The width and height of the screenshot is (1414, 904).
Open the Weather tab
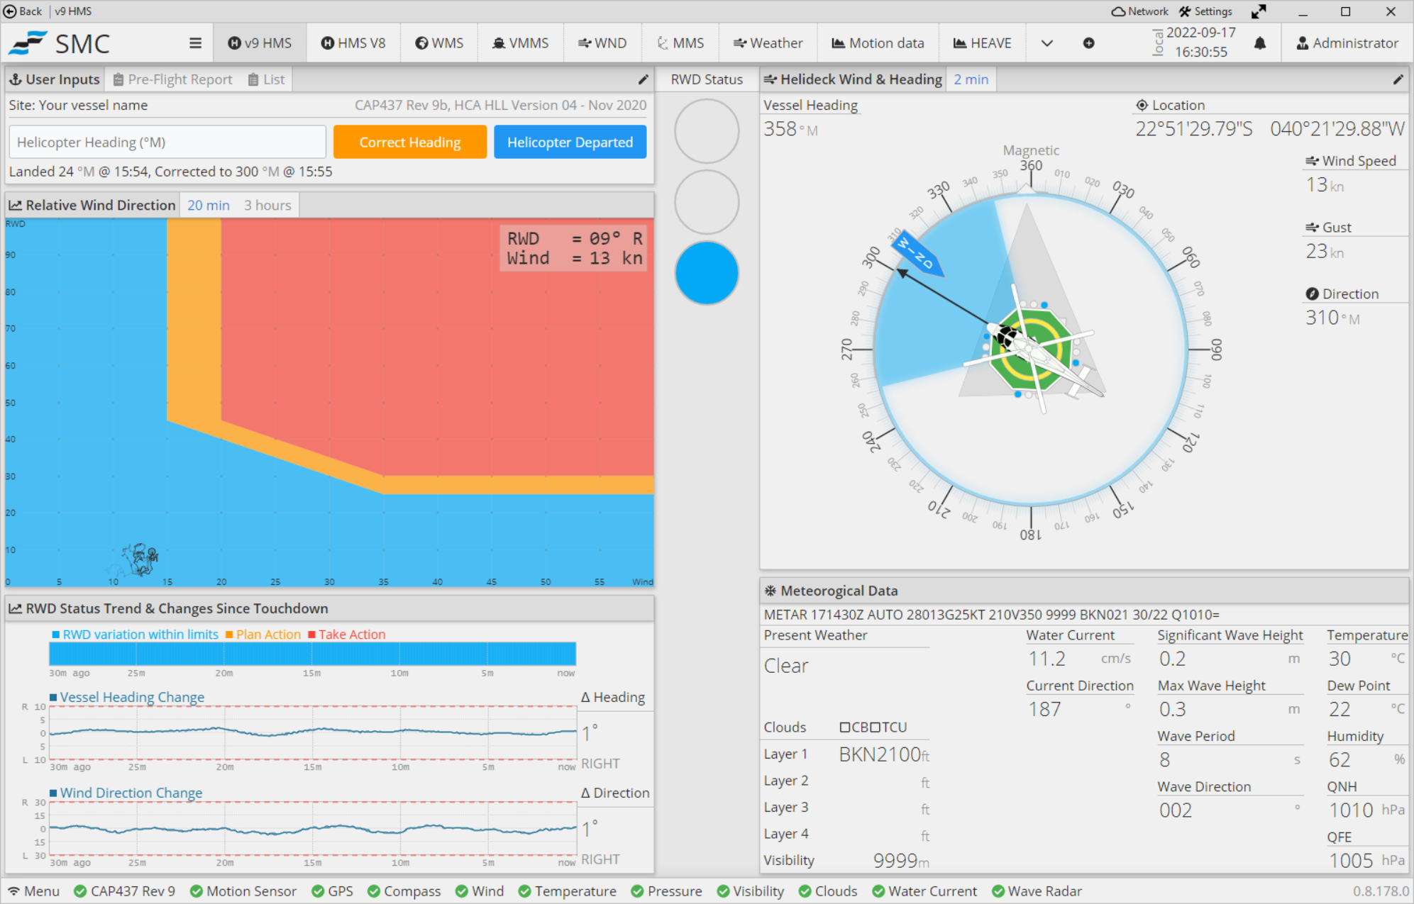tap(768, 43)
